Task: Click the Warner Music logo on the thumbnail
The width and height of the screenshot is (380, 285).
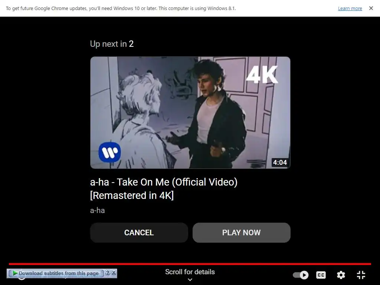Action: 109,153
